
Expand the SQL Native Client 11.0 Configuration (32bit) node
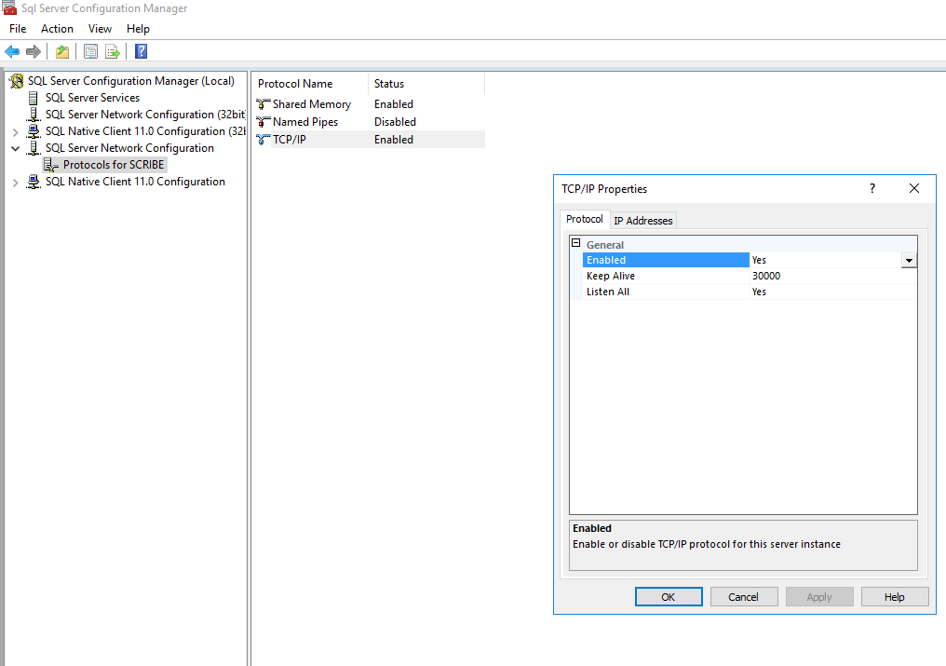(x=15, y=131)
